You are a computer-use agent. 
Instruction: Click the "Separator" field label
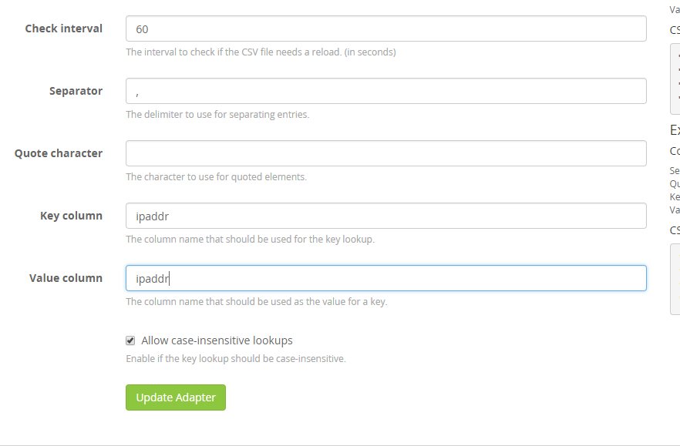point(76,91)
